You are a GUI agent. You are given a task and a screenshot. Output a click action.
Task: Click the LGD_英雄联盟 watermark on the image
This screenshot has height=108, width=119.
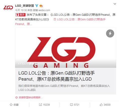(x=28, y=64)
